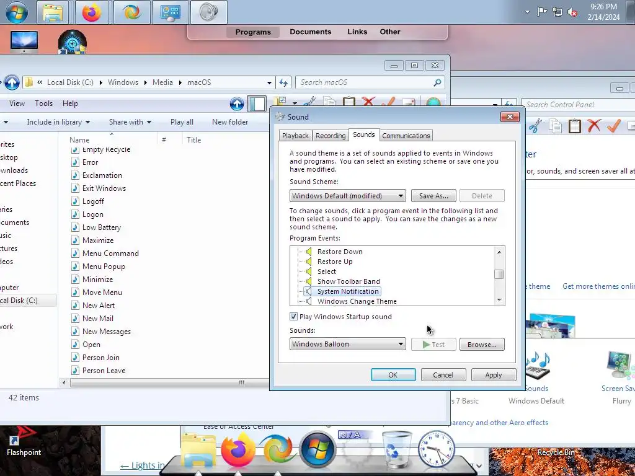Select the Programs tab in the launcher bar
The height and width of the screenshot is (476, 635).
coord(253,32)
